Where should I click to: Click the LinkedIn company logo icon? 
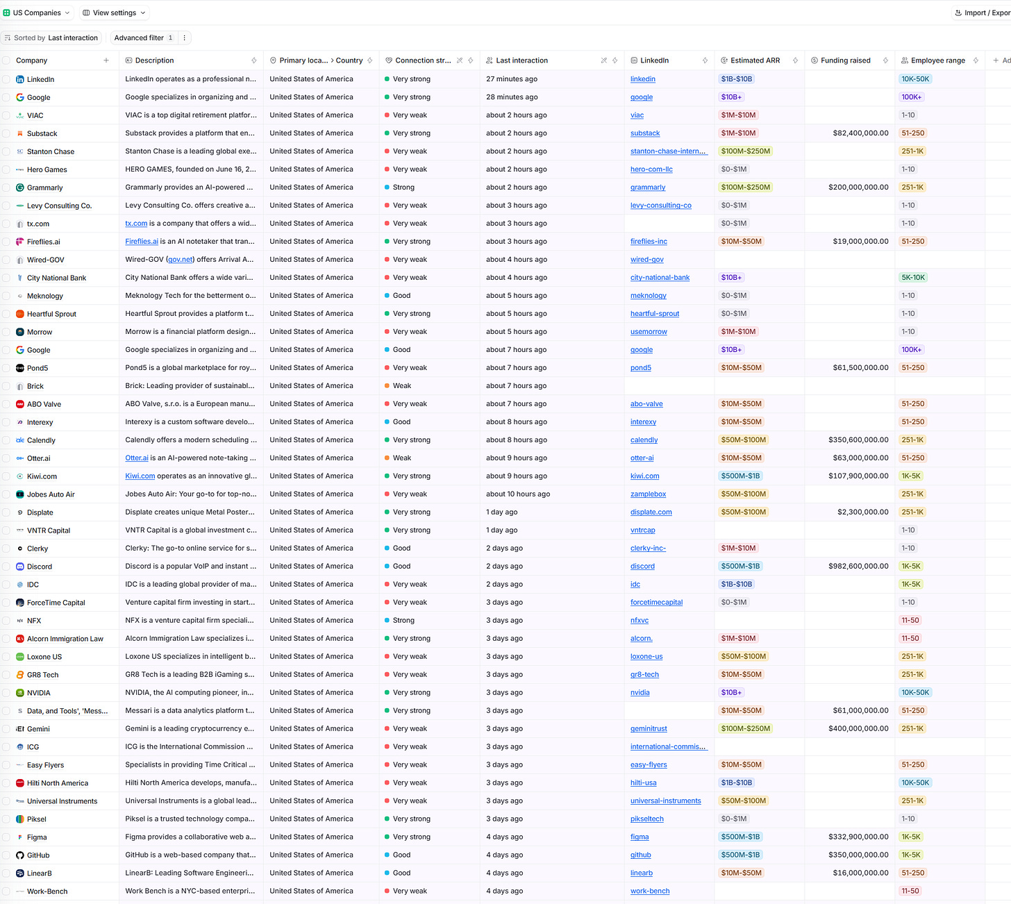click(20, 79)
